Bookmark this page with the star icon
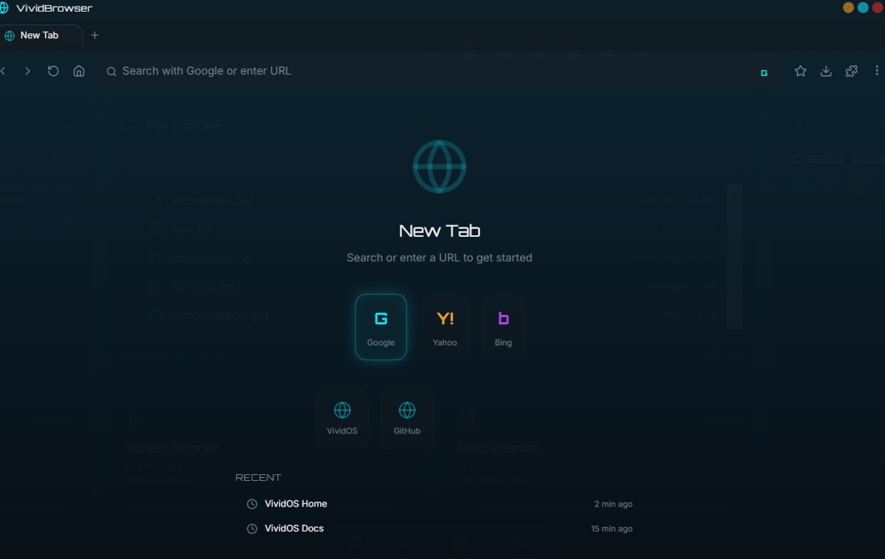This screenshot has width=885, height=559. click(x=800, y=71)
